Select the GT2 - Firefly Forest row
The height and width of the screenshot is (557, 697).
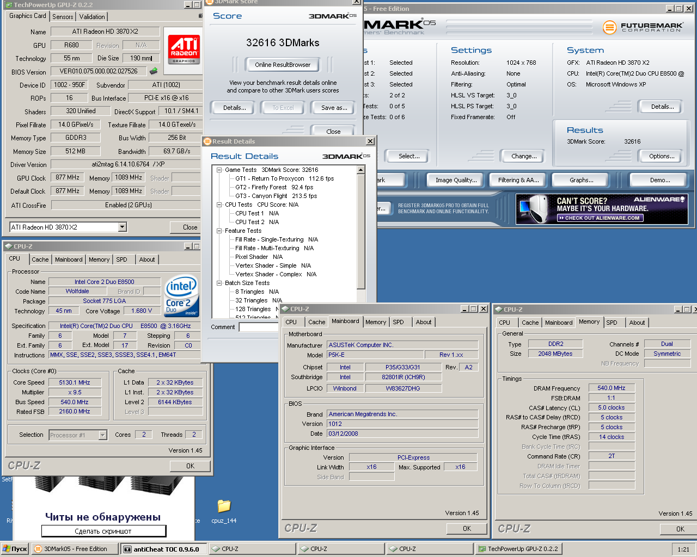point(274,187)
